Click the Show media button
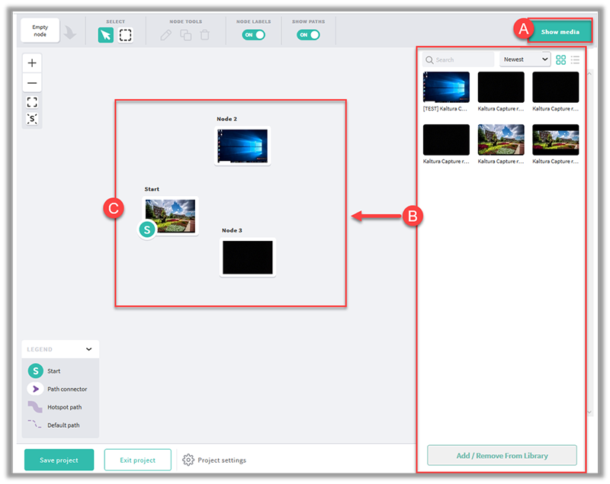Image resolution: width=610 pixels, height=484 pixels. pyautogui.click(x=560, y=31)
